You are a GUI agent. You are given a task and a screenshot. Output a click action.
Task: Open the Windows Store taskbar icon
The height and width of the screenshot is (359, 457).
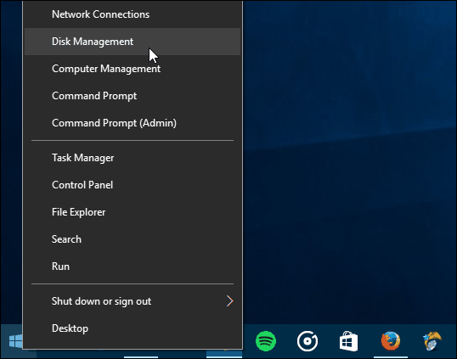(348, 341)
